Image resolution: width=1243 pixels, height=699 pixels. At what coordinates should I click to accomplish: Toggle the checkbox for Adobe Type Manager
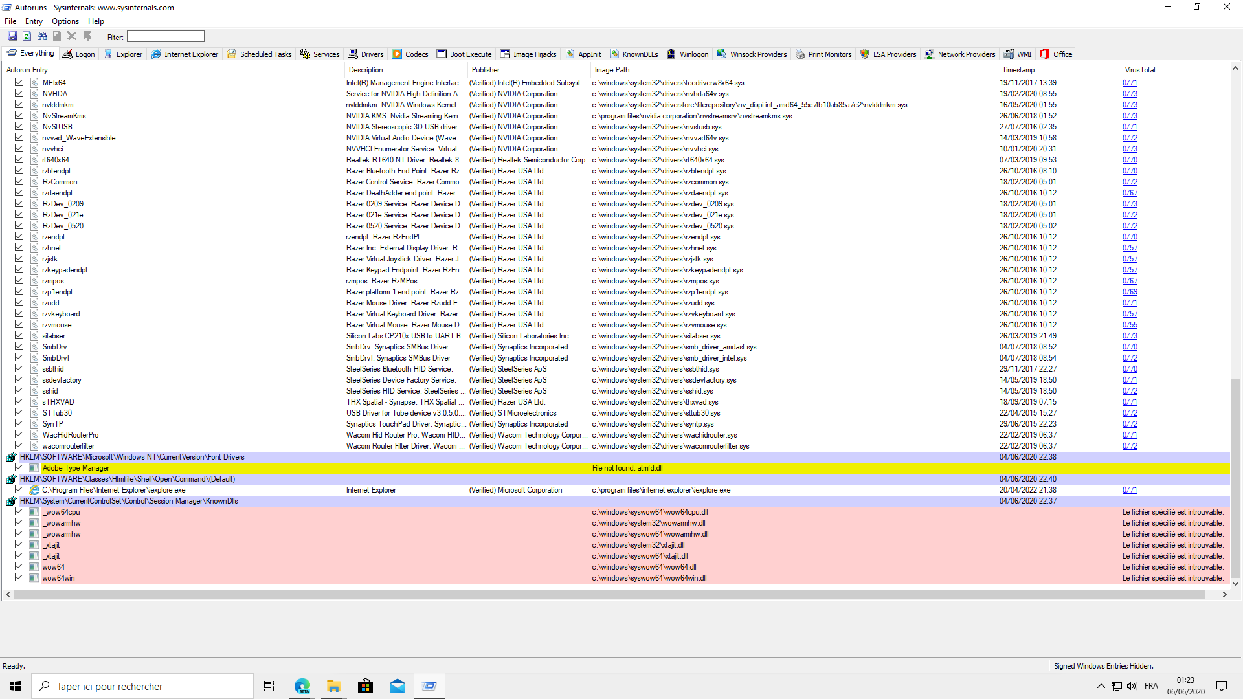coord(19,468)
